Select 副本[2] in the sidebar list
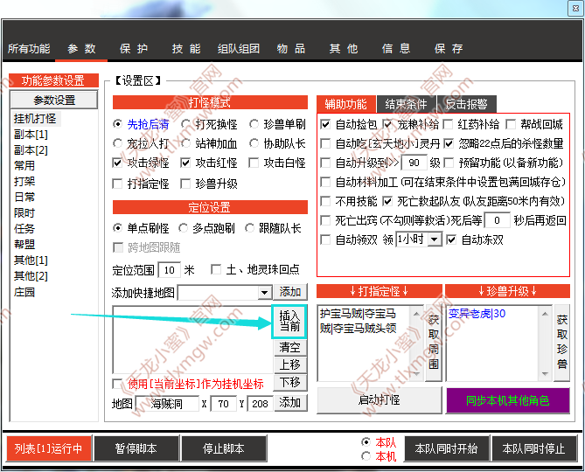Screen dimensions: 585x472 pos(31,149)
